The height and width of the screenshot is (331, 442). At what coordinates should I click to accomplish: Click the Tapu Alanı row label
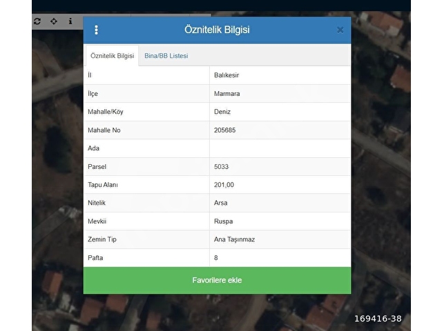(x=103, y=185)
